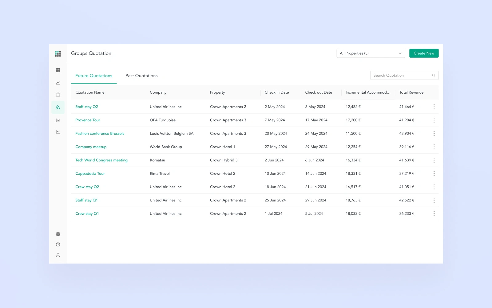Open the Provence Tour quotation
This screenshot has width=492, height=308.
[x=88, y=120]
